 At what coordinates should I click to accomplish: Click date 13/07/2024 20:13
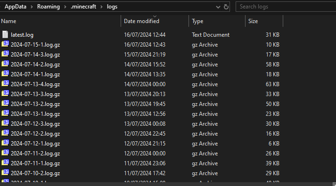tap(145, 94)
